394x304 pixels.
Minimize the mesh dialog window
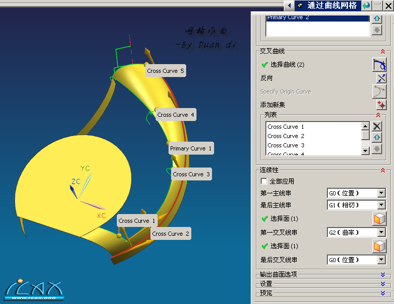(377, 6)
